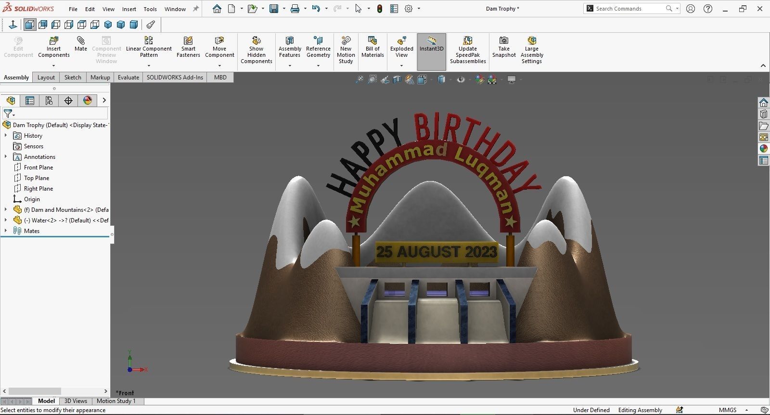Click the feature tree horizontal scrollbar
Screen dimensions: 770x415
click(35, 391)
